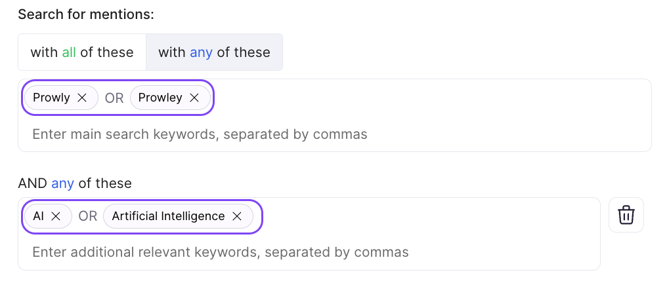Click empty space right of the Prowley chip

pyautogui.click(x=427, y=98)
